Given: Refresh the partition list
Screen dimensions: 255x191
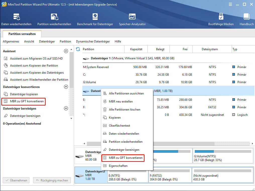Looking at the screenshot, I should 78,49.
